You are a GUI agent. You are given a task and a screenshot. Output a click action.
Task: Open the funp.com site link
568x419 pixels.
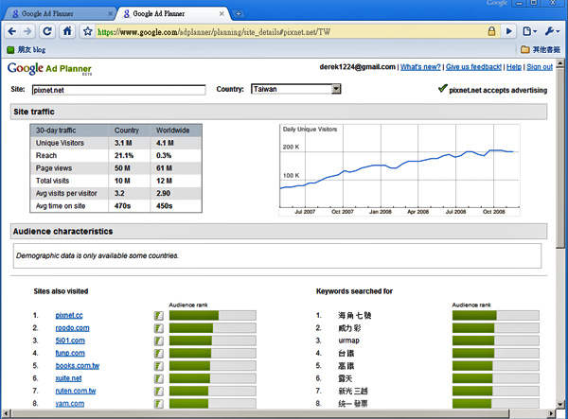coord(70,353)
